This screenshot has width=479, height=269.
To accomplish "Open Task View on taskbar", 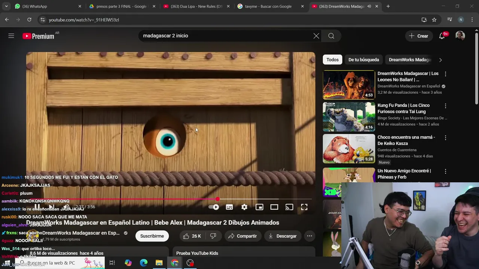I will (112, 263).
